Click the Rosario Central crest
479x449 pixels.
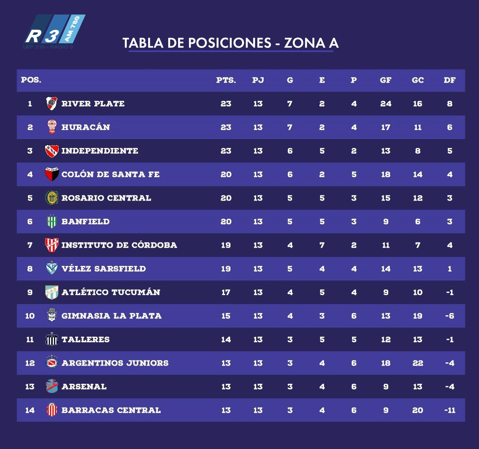52,198
